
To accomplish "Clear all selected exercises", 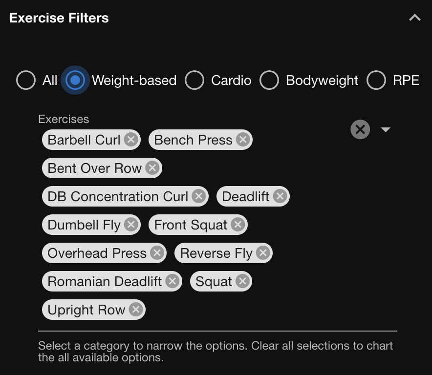I will point(360,129).
